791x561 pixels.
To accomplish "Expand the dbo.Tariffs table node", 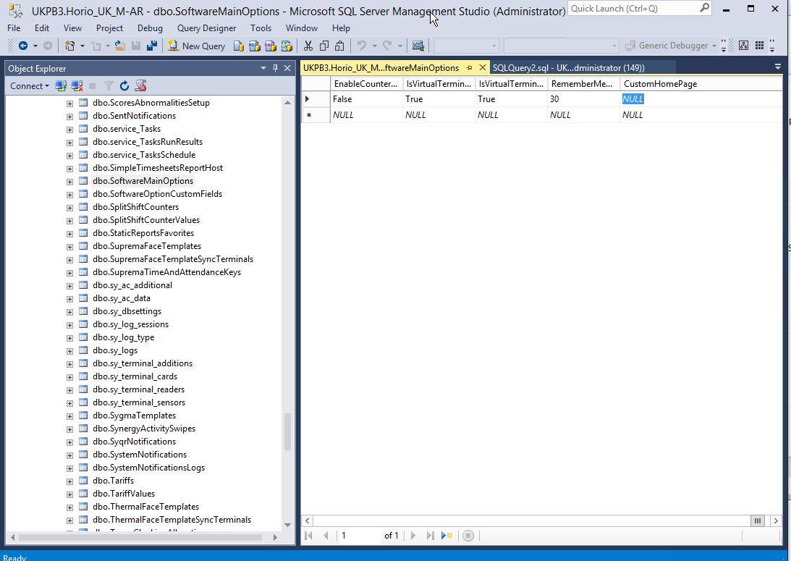I will coord(69,481).
